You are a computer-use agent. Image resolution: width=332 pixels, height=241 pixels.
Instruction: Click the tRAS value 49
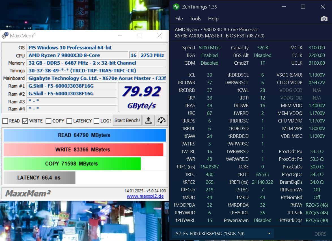[x=209, y=105]
